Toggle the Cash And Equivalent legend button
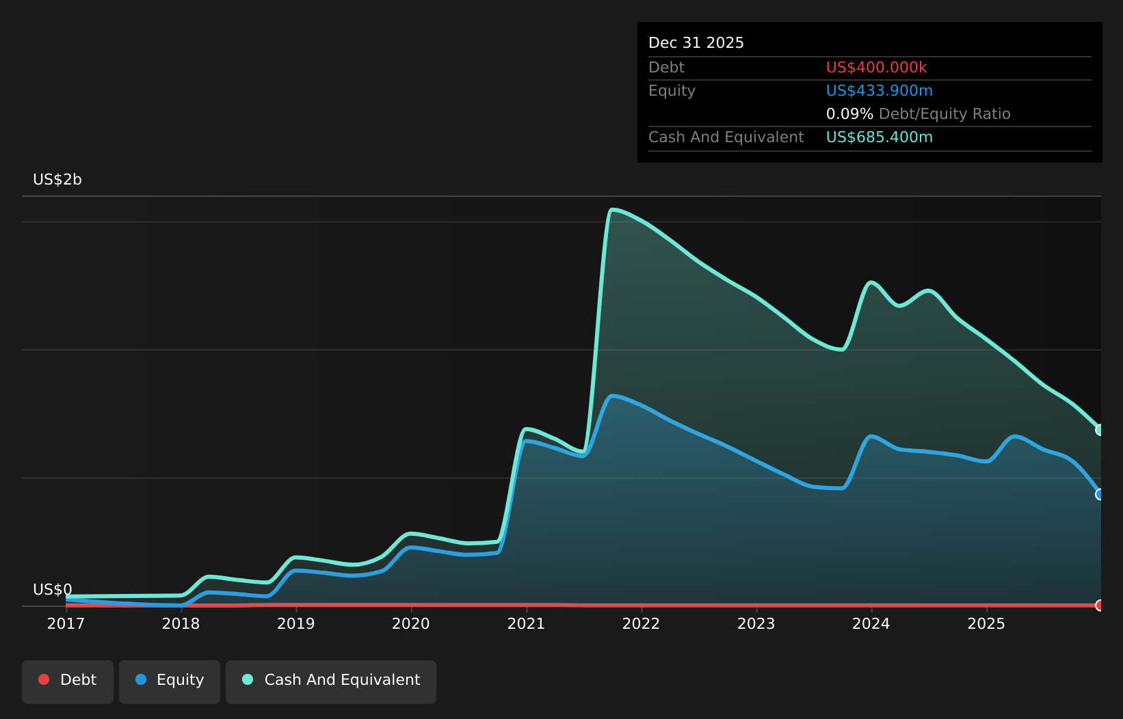 (x=331, y=681)
